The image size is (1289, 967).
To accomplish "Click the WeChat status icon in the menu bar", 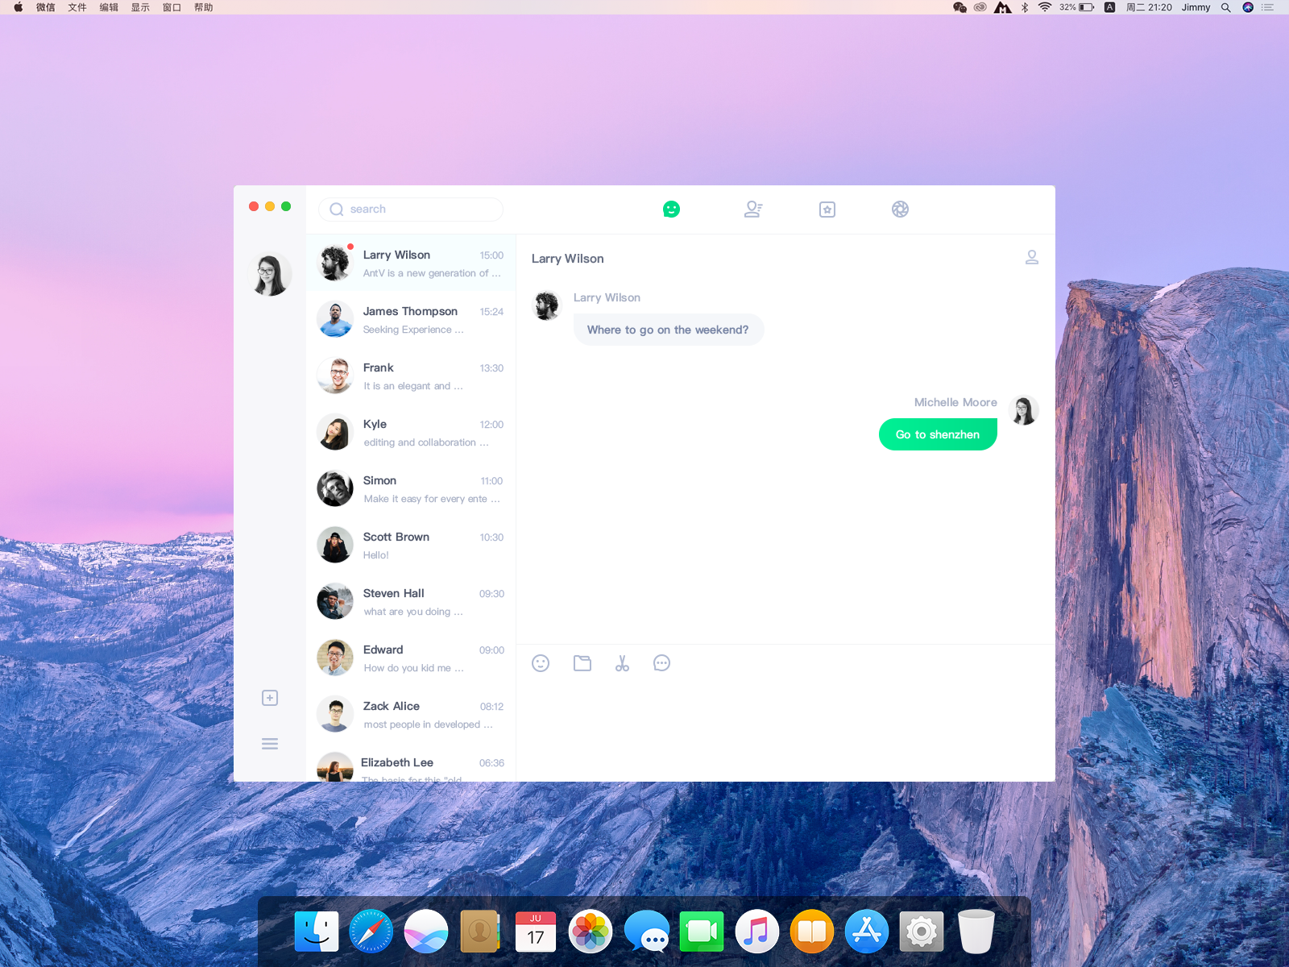I will [x=959, y=7].
